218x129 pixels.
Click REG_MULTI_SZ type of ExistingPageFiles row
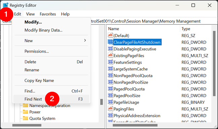coord(195,56)
